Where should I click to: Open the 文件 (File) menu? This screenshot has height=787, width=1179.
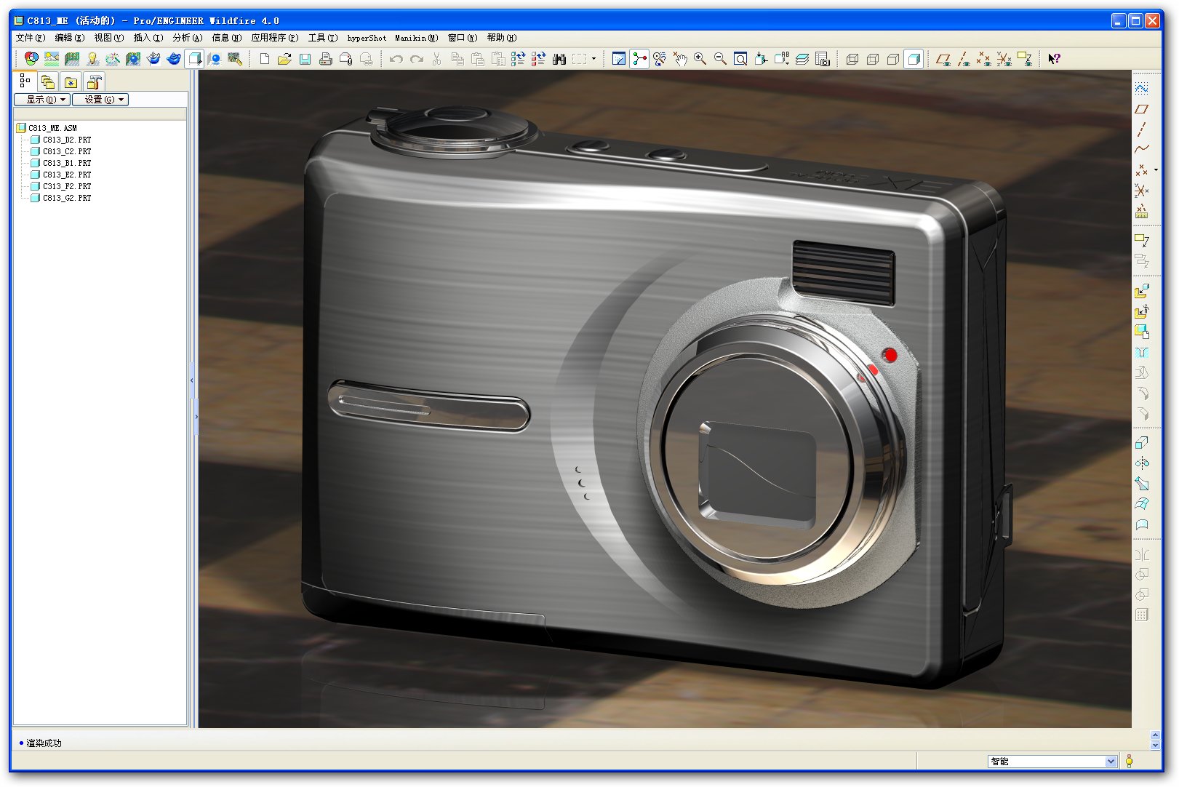(x=30, y=38)
